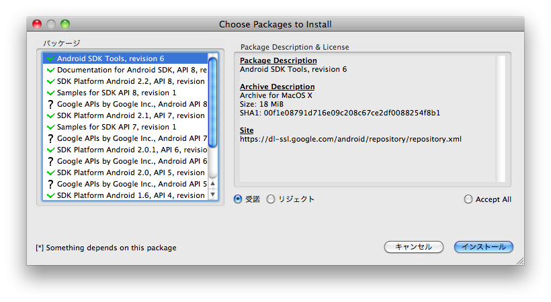Click green checkmark beside SDK Platform Android 1.6
551x302 pixels.
50,195
